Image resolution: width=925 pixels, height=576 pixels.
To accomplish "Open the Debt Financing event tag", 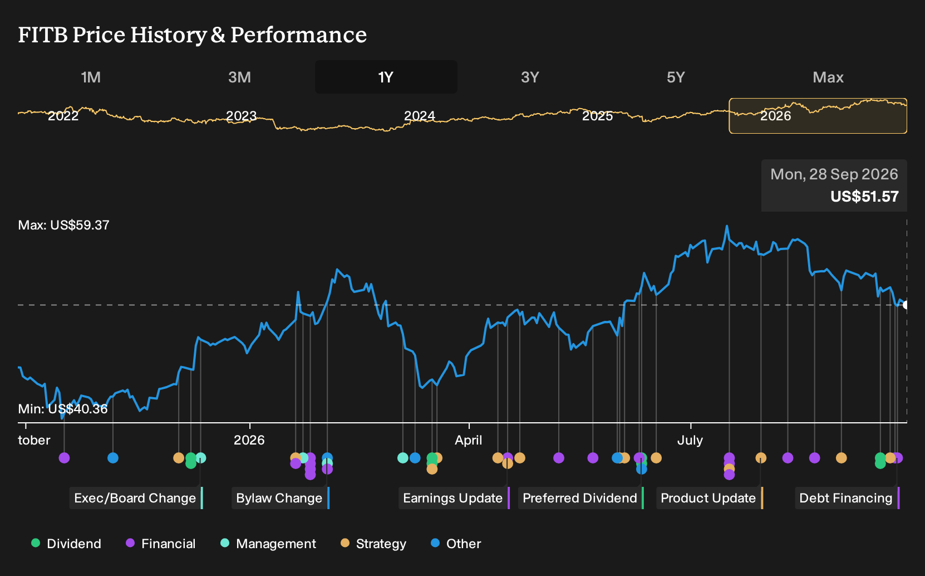I will pos(847,498).
